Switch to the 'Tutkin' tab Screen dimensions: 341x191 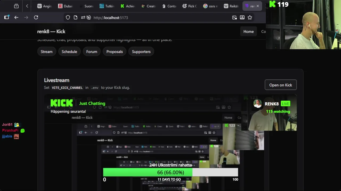(107, 6)
